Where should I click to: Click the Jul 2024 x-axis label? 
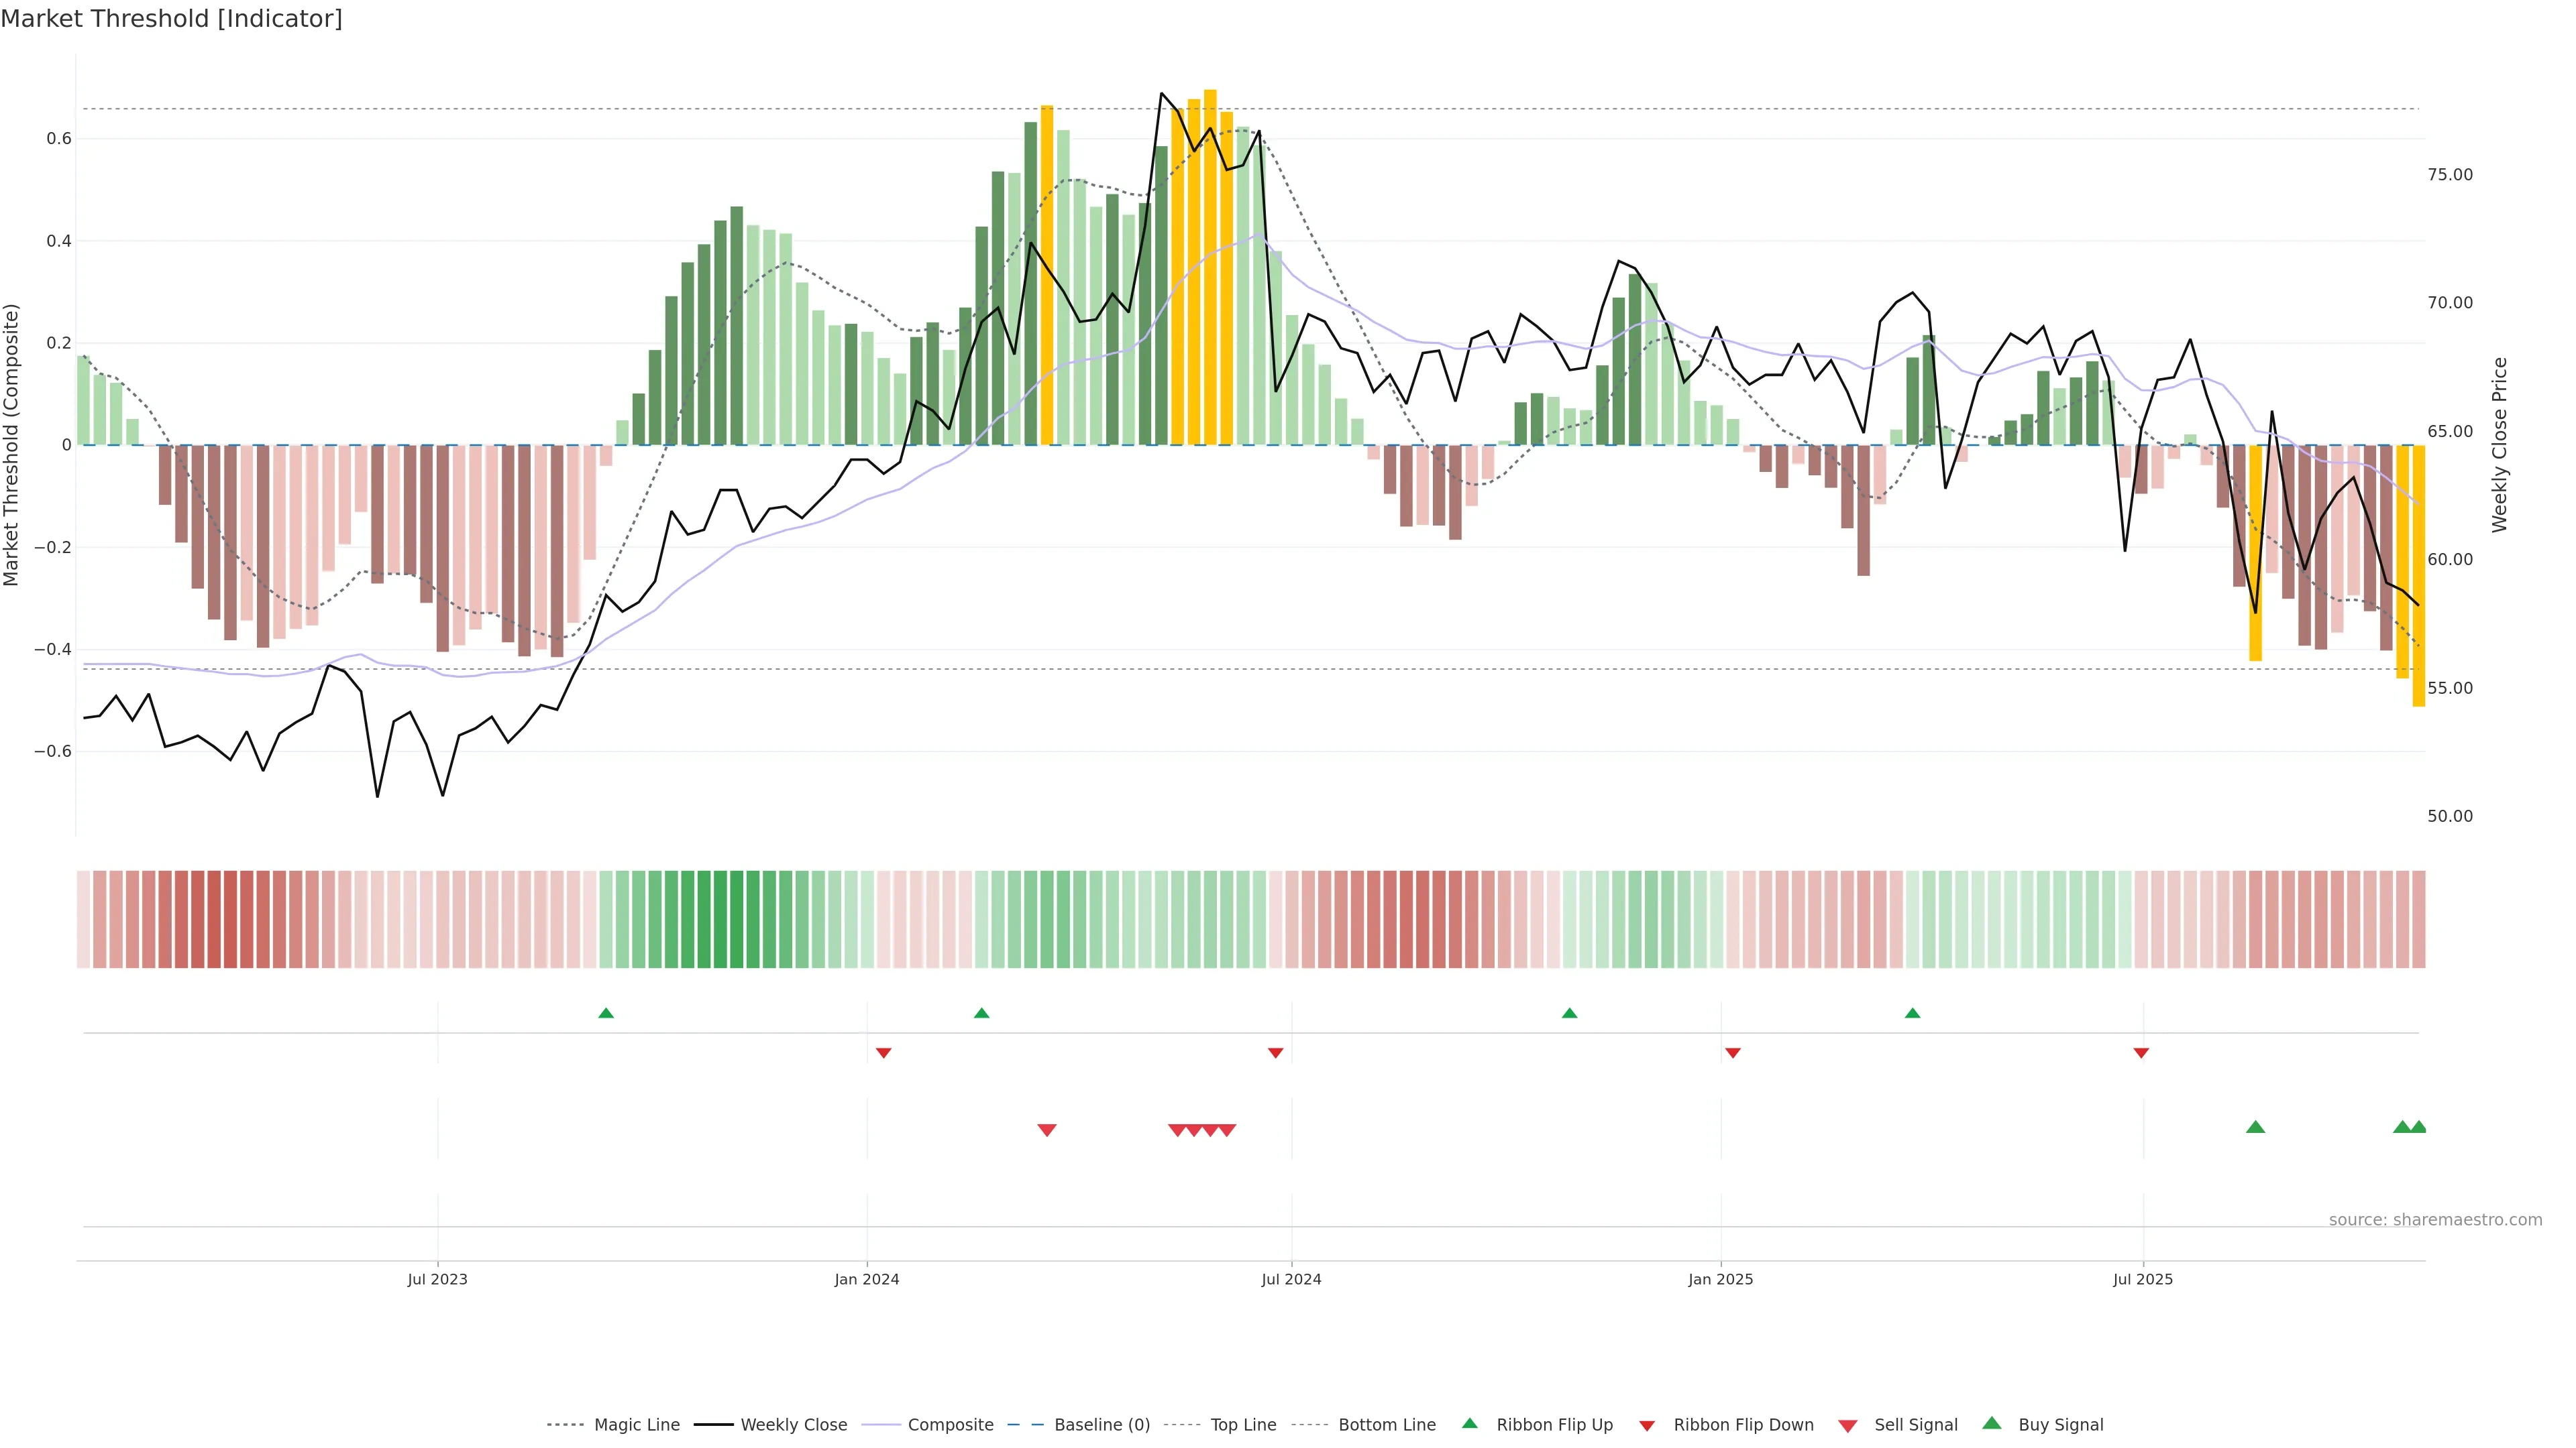(1291, 1279)
